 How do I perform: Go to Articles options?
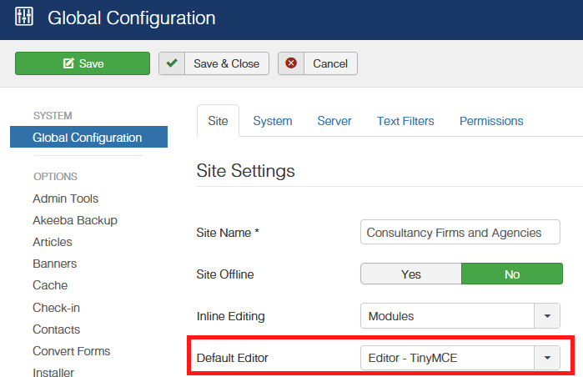coord(53,242)
